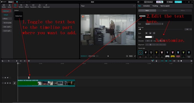
Task: Click the Ratio button in Player
Action: 131,56
